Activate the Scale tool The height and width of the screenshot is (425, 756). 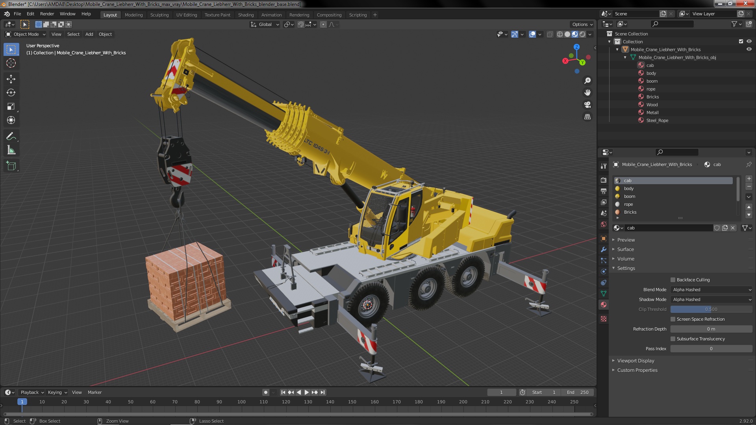11,107
